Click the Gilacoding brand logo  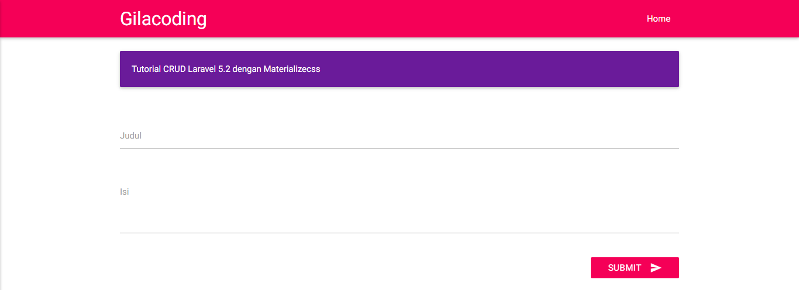pyautogui.click(x=163, y=19)
